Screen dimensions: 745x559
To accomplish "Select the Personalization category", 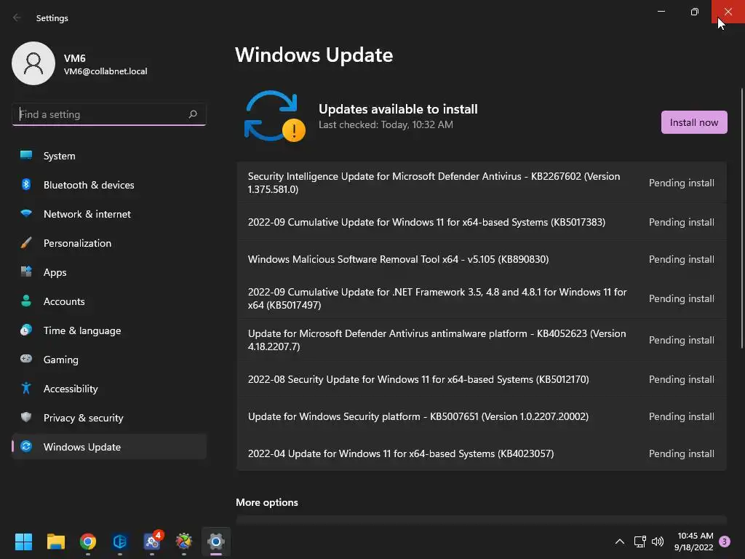I will point(109,243).
